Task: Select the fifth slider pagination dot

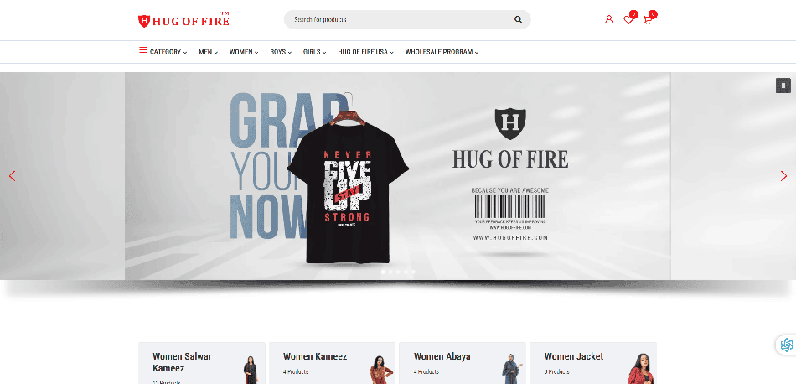Action: click(413, 272)
